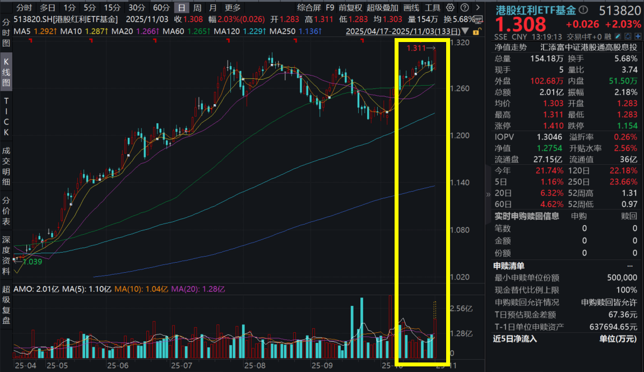Set a price alert via the bell icon

628,36
